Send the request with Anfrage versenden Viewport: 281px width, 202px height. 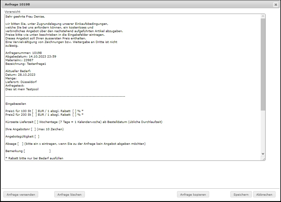(x=21, y=194)
